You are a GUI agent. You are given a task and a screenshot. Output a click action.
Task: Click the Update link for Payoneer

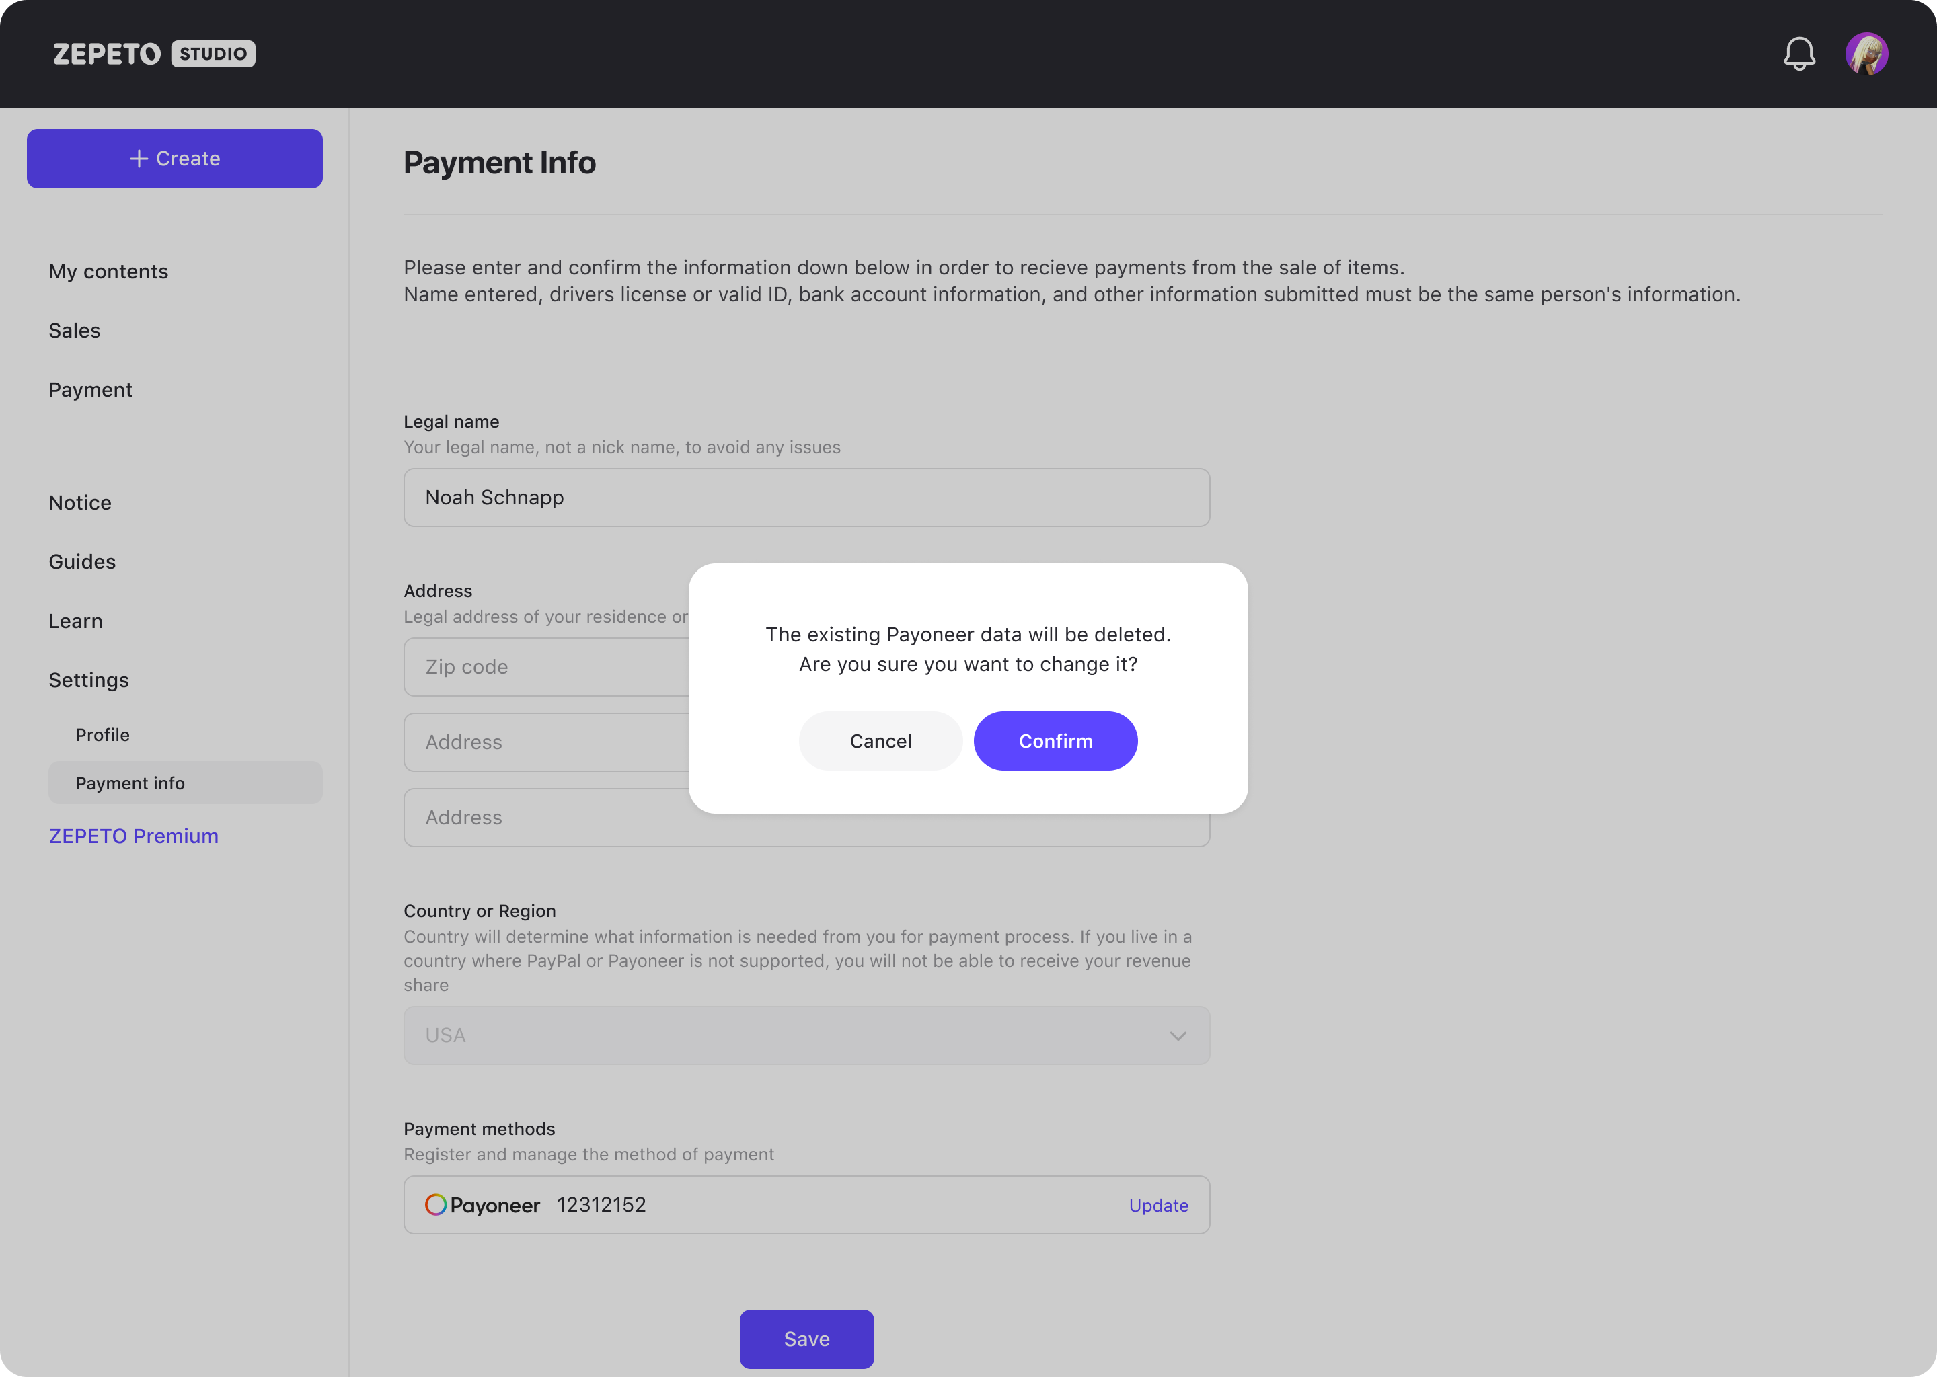[1158, 1206]
